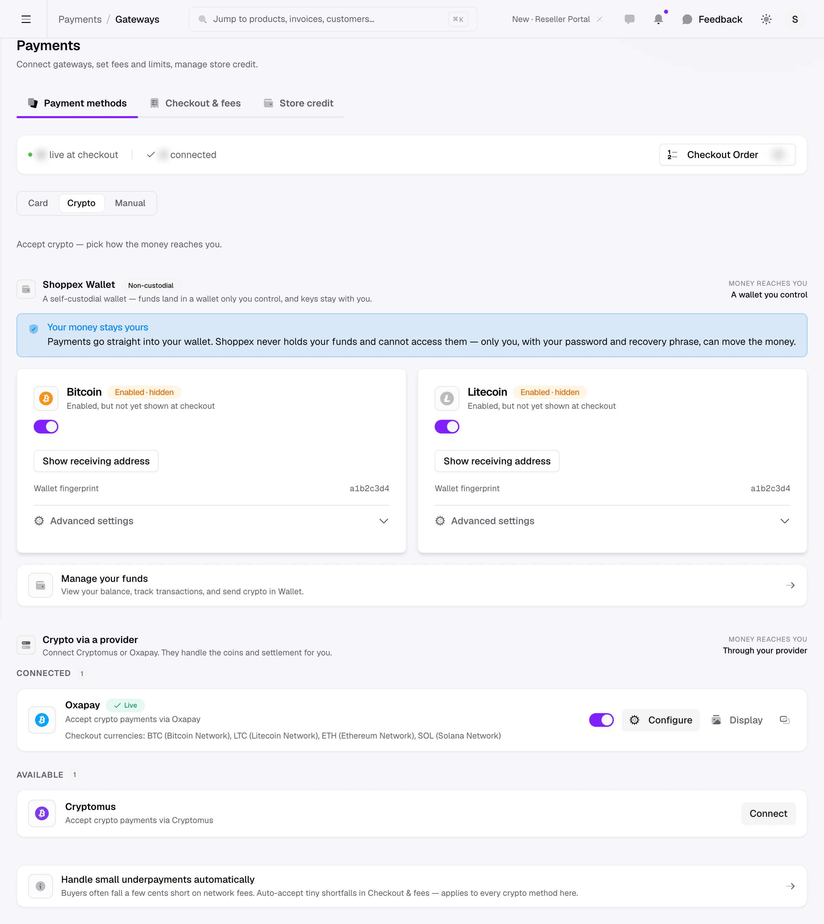This screenshot has height=924, width=824.
Task: Click the Oxapay logo icon
Action: coord(42,720)
